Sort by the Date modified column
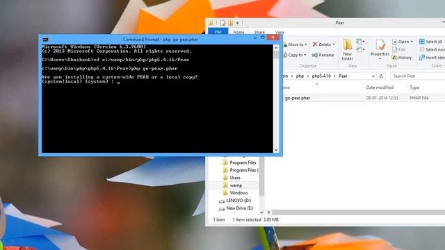Screen dimensions: 445x250 pos(380,87)
